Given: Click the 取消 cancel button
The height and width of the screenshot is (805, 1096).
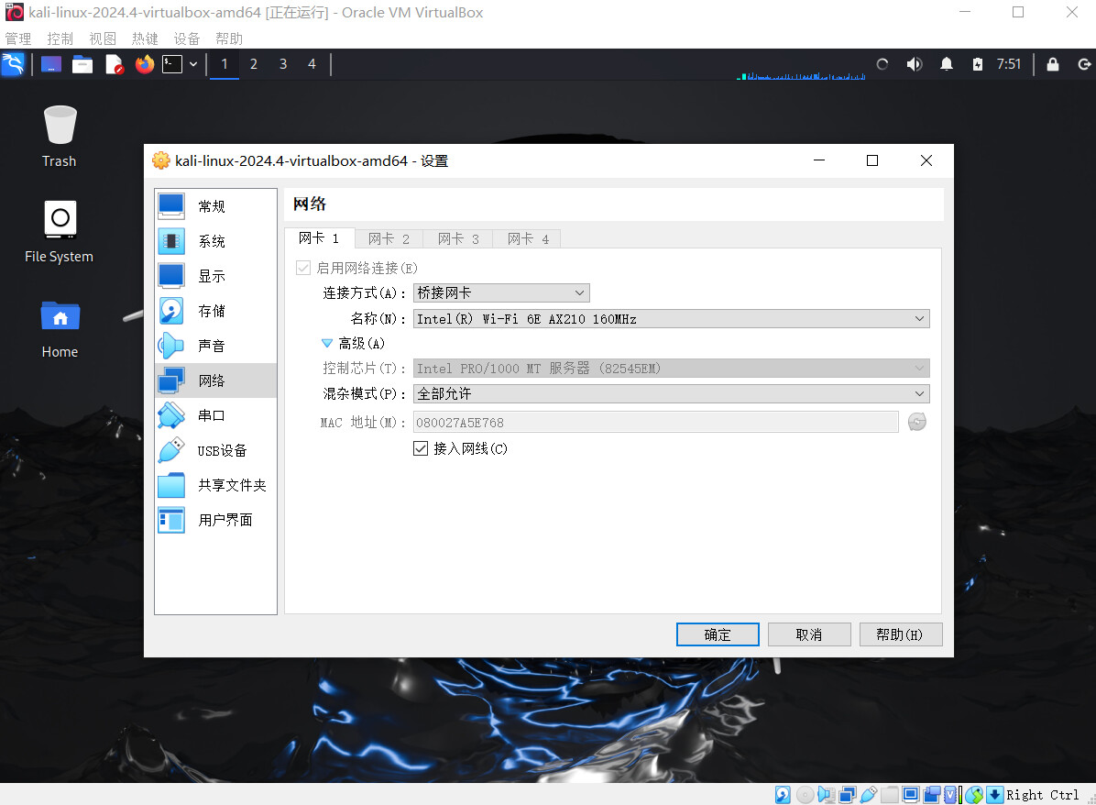Looking at the screenshot, I should (x=809, y=634).
